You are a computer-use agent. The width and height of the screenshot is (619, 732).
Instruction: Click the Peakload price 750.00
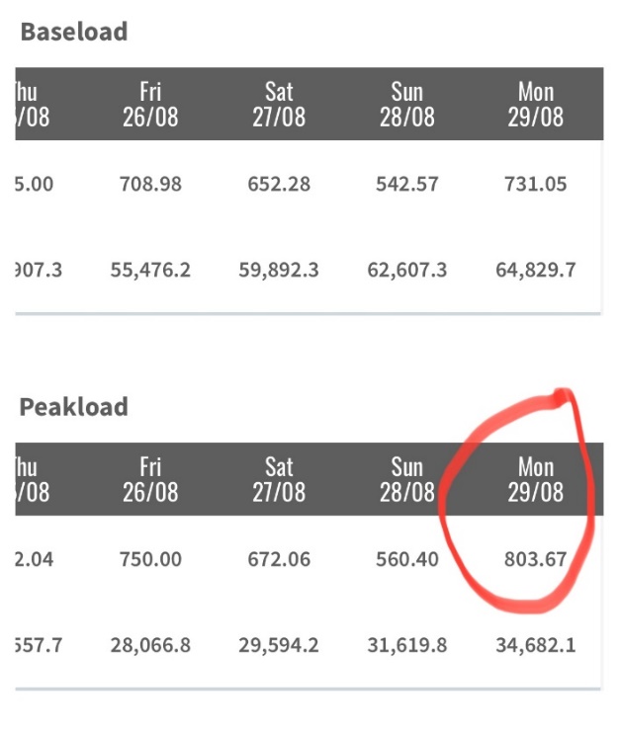[150, 559]
